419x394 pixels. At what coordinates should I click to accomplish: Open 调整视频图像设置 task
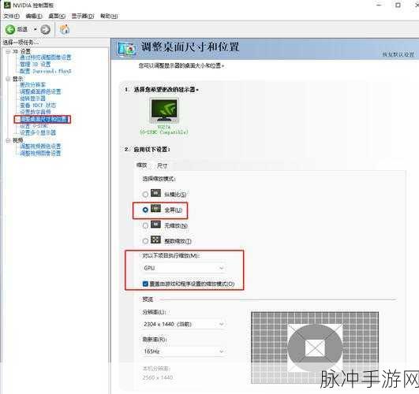(x=40, y=153)
